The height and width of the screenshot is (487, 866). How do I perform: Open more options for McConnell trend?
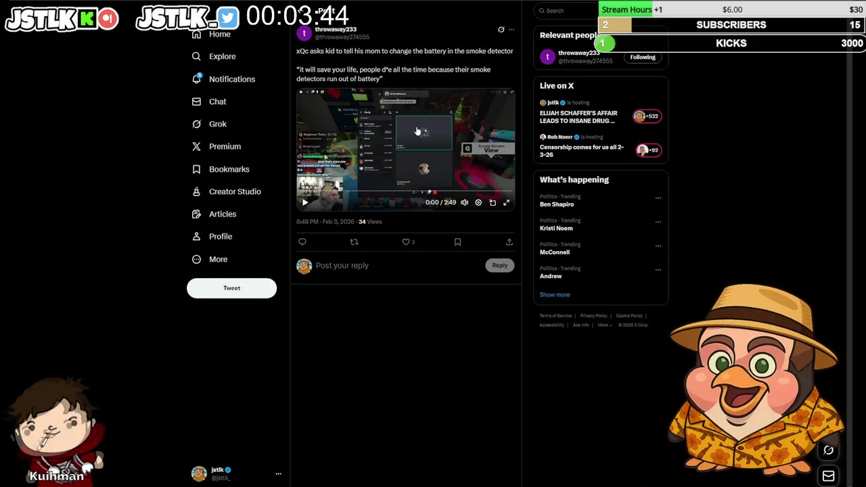(x=658, y=246)
